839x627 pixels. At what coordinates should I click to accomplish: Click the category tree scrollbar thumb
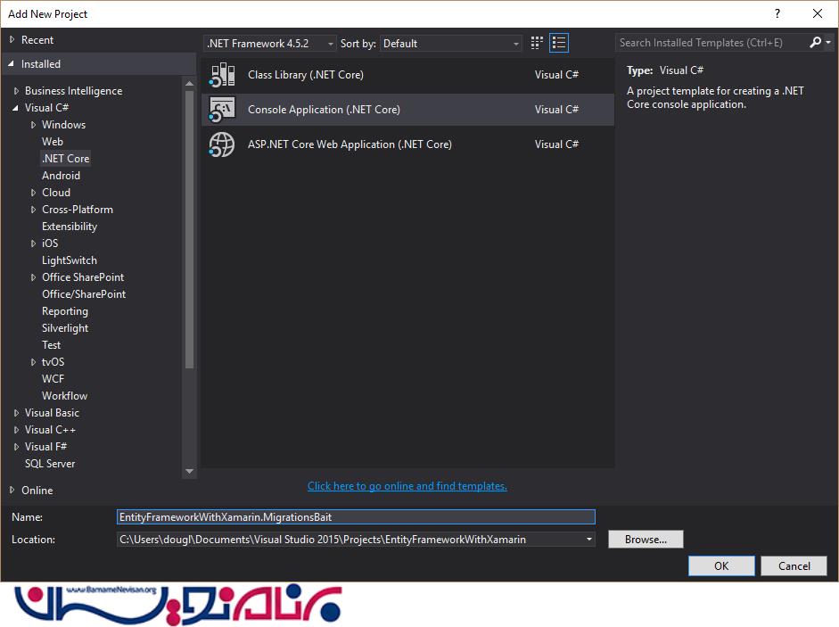tap(189, 230)
